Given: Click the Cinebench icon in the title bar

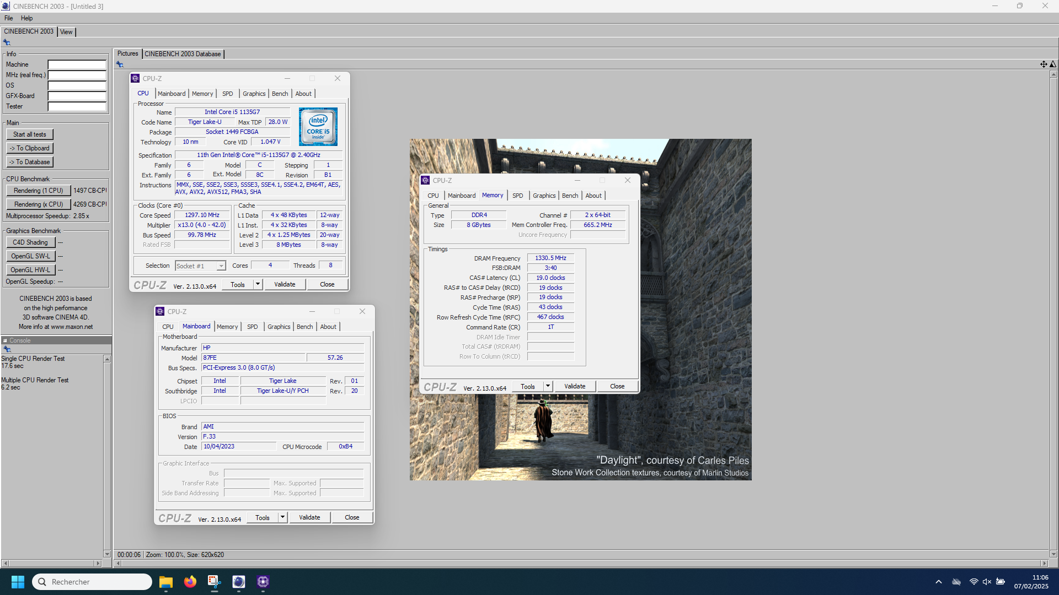Looking at the screenshot, I should click(6, 6).
